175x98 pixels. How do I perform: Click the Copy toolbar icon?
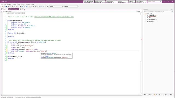pos(11,7)
